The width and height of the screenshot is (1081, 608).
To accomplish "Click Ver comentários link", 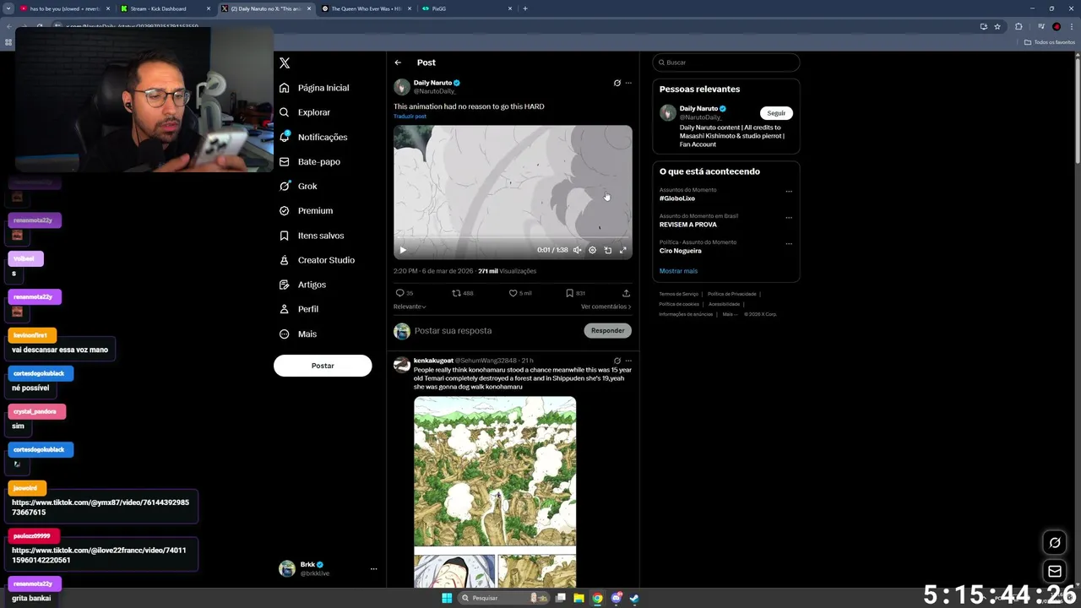I will coord(606,307).
